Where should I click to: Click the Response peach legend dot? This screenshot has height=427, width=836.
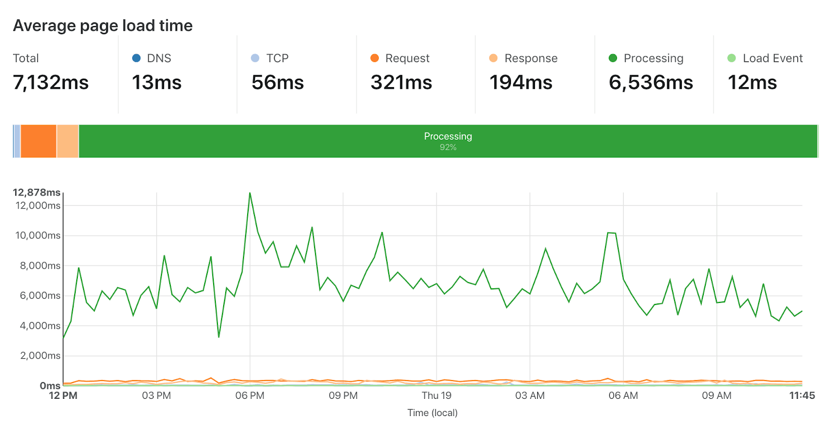493,58
